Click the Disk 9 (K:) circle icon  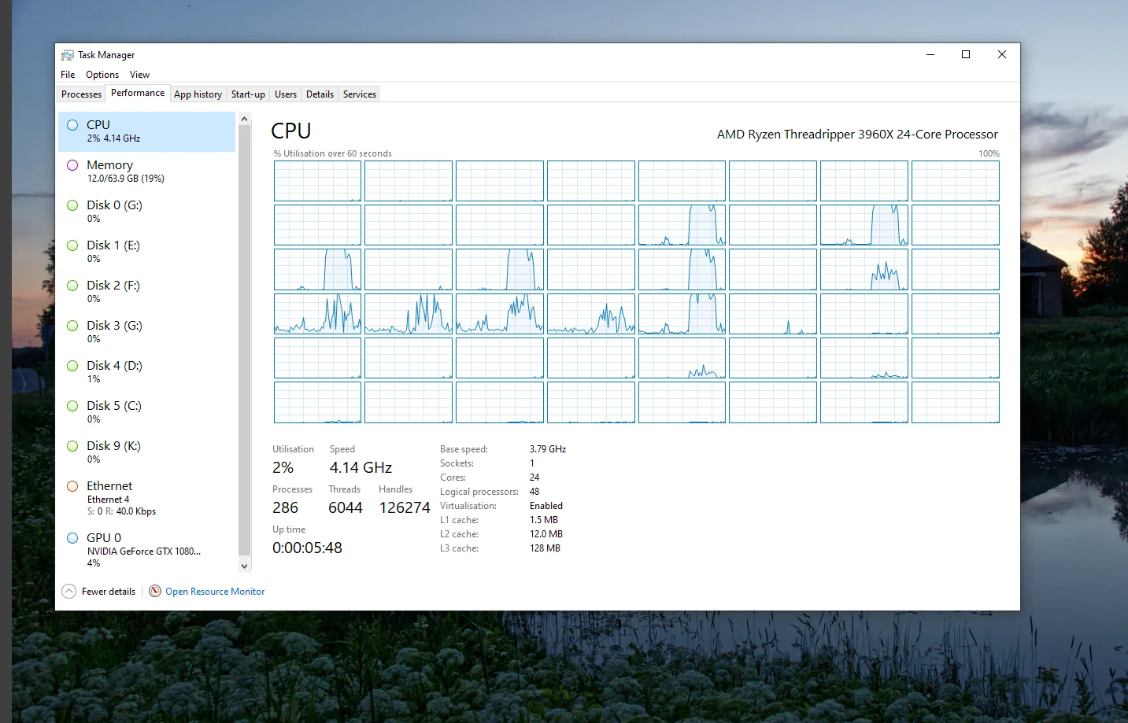pos(72,446)
